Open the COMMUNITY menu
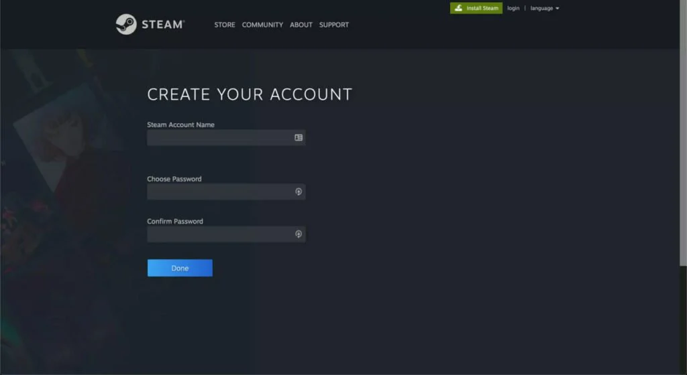687x375 pixels. (262, 25)
